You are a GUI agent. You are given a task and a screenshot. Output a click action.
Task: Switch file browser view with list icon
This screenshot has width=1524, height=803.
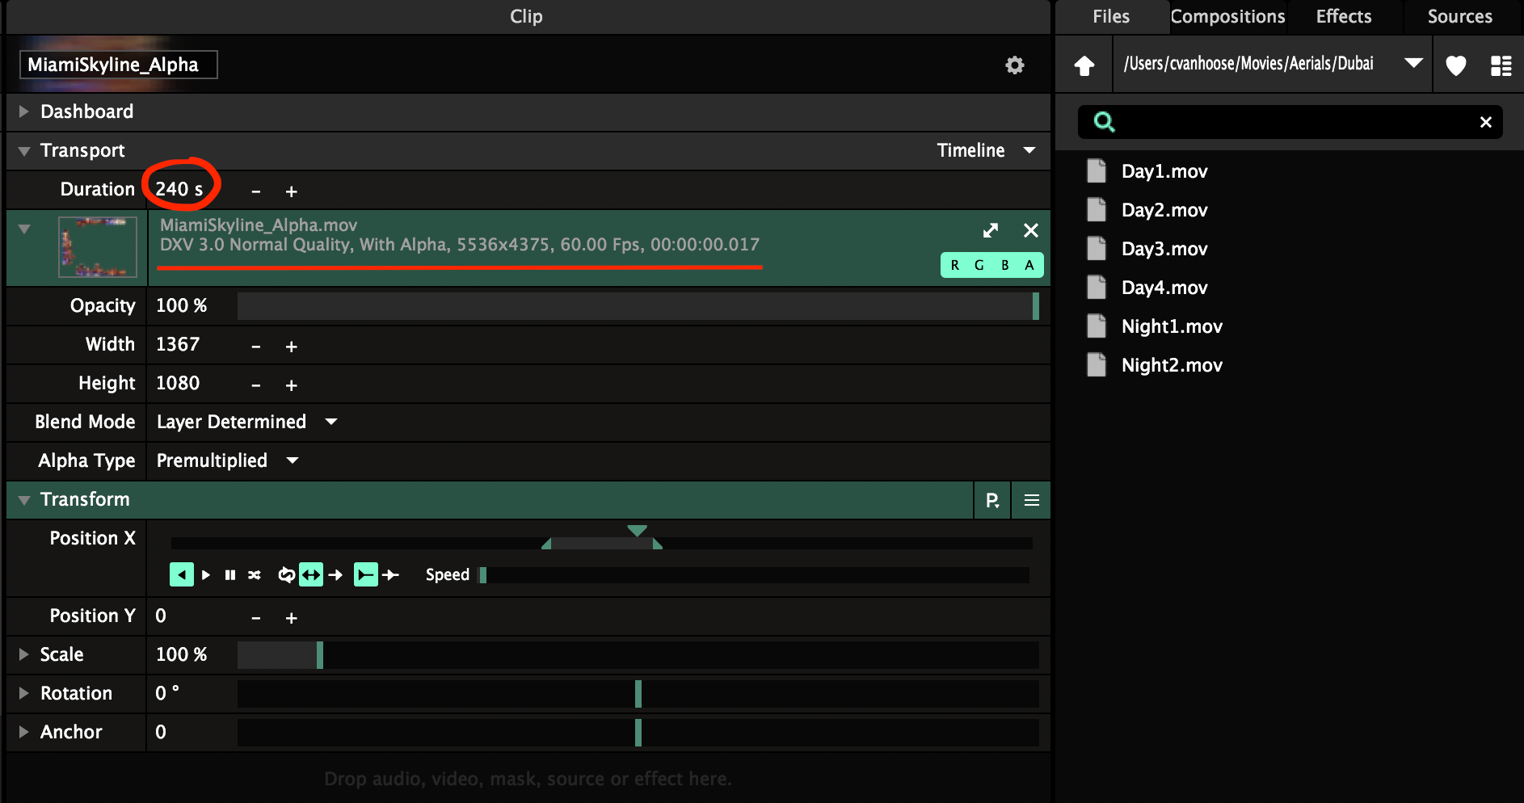coord(1501,65)
